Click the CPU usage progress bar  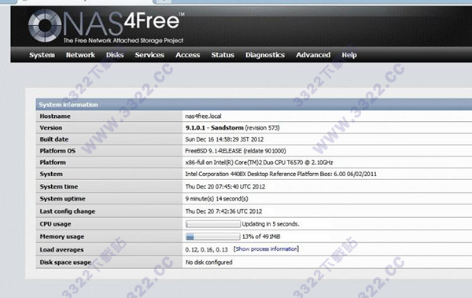point(213,224)
